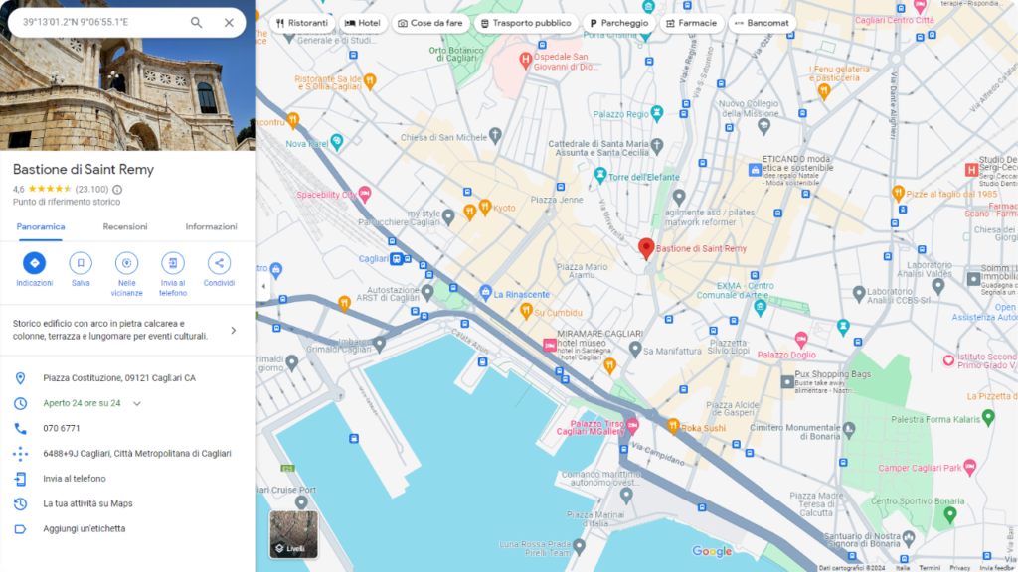Click the EXMA Centro Comunale d'Arte marker
This screenshot has height=572, width=1018.
[x=761, y=308]
